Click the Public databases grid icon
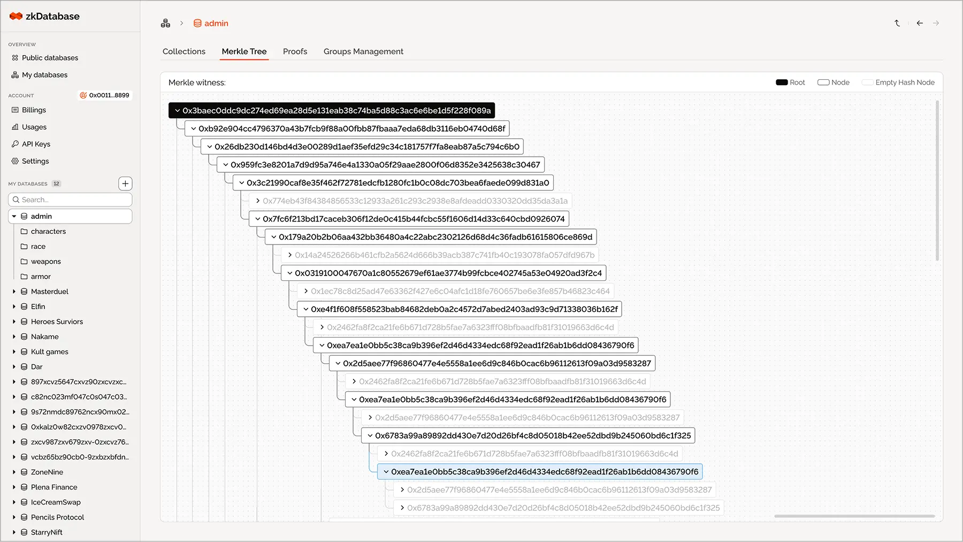The width and height of the screenshot is (963, 542). tap(15, 58)
